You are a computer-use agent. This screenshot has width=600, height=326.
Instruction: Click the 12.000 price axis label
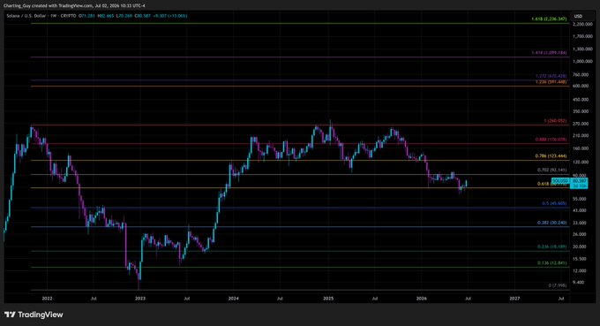tap(580, 270)
